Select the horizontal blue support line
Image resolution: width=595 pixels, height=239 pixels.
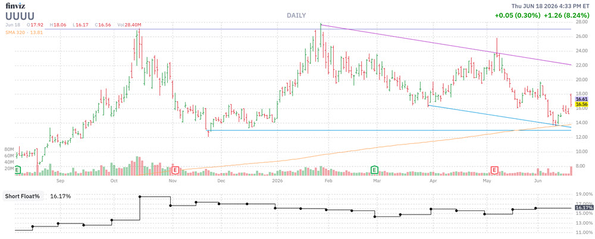[x=389, y=131]
